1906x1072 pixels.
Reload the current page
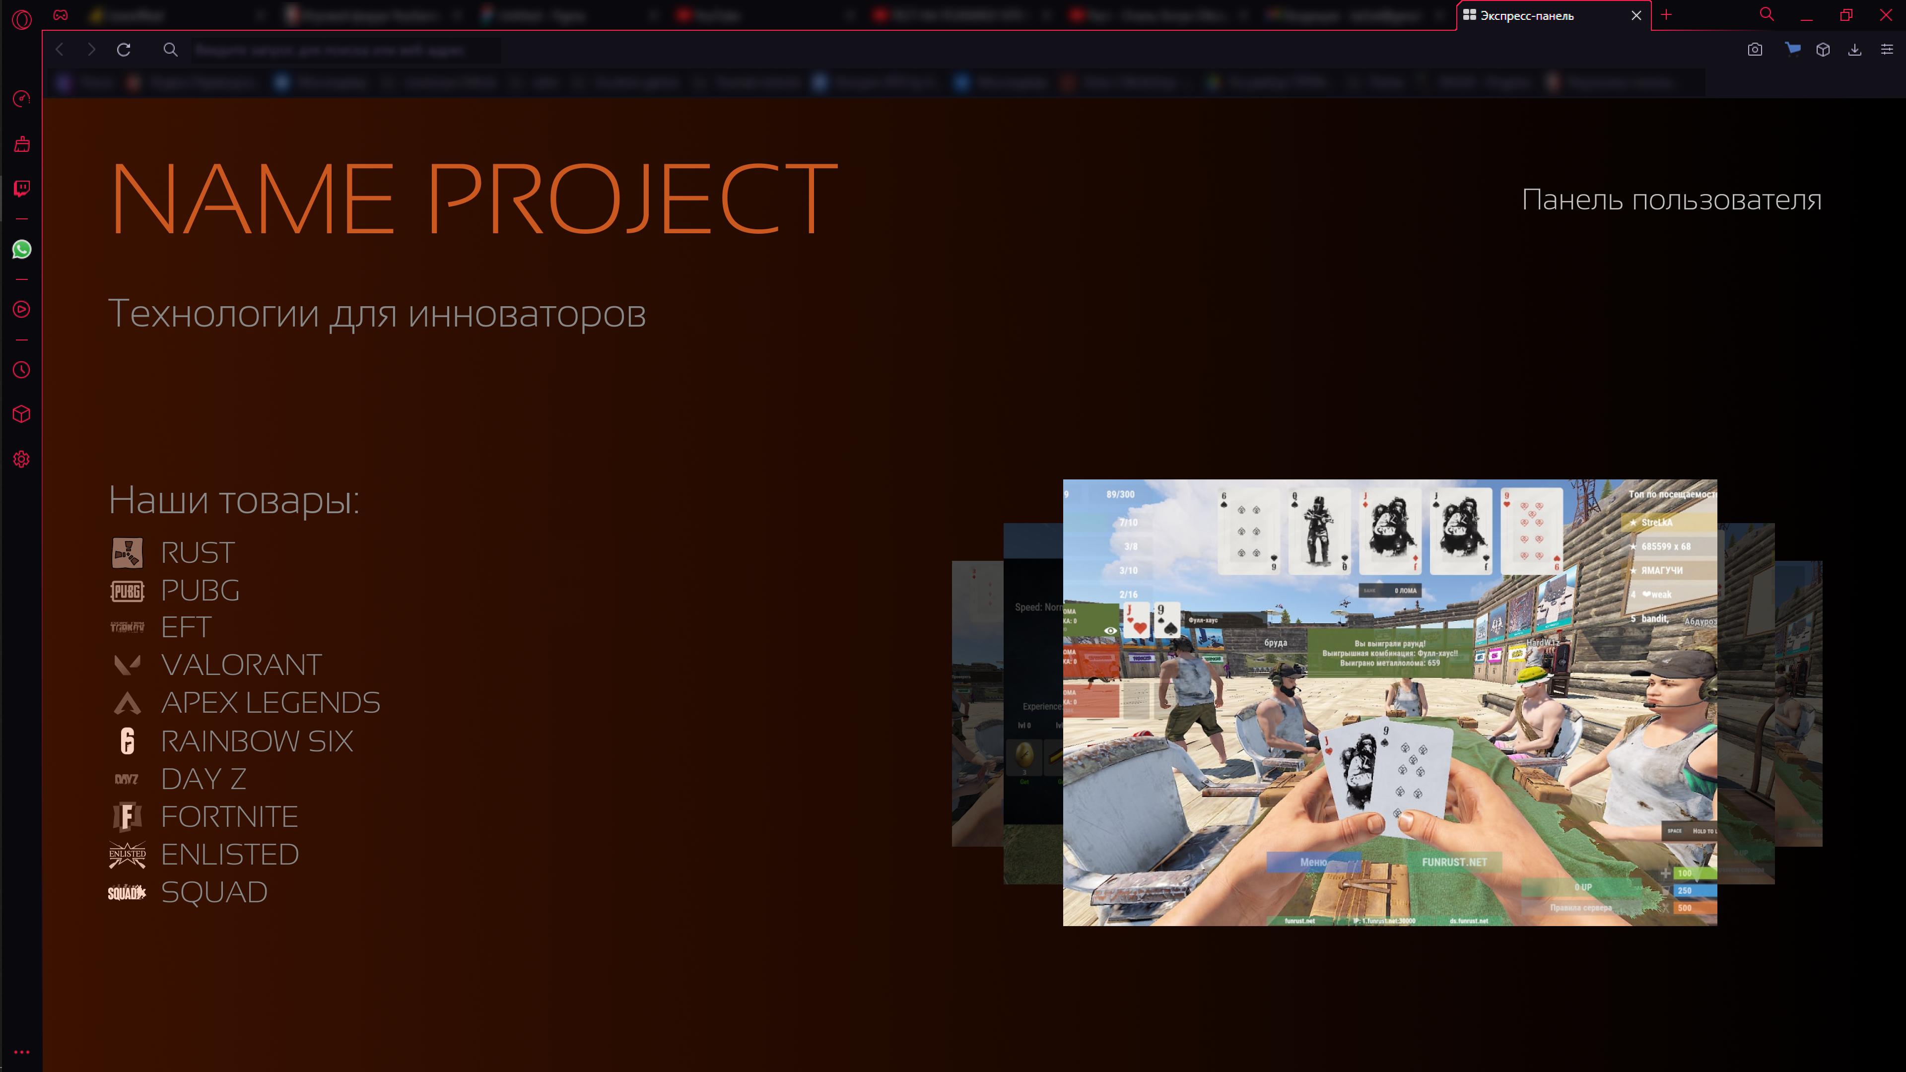point(124,50)
